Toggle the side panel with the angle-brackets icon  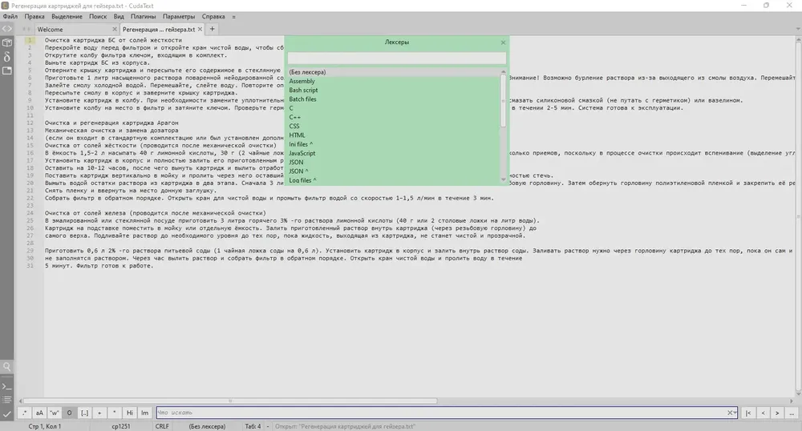point(7,29)
